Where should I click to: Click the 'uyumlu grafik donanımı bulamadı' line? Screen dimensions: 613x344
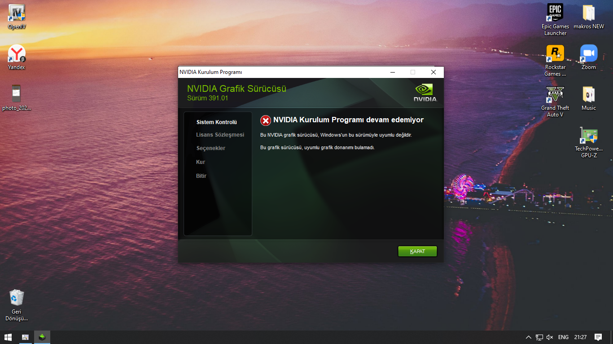[317, 147]
